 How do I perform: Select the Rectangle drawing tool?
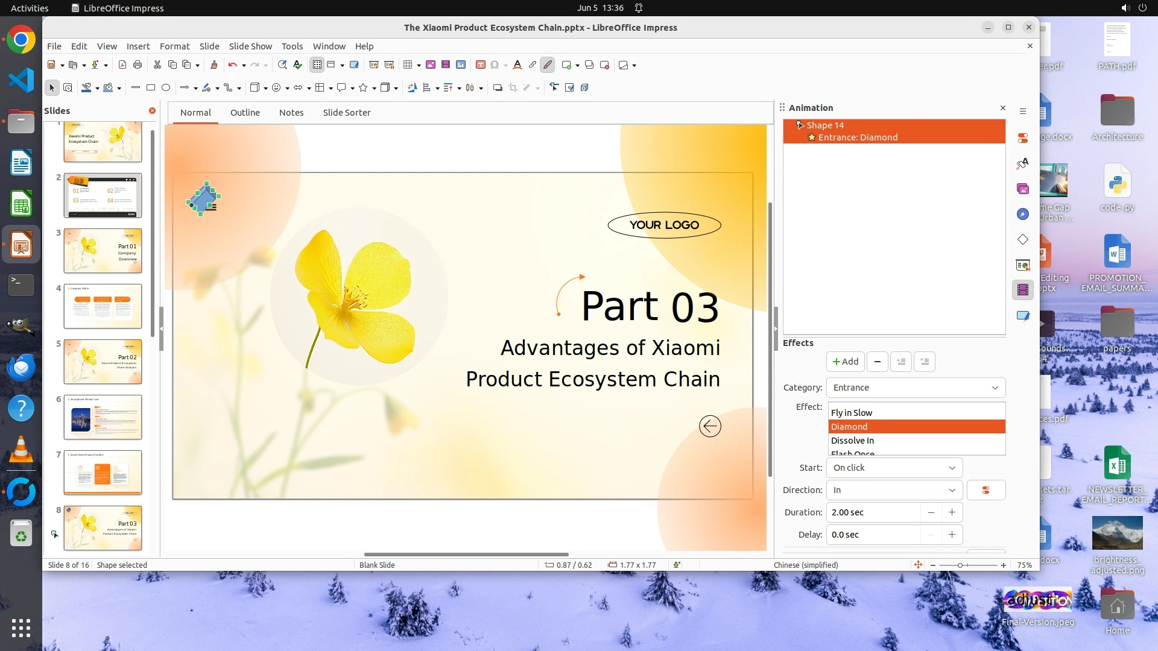point(151,88)
